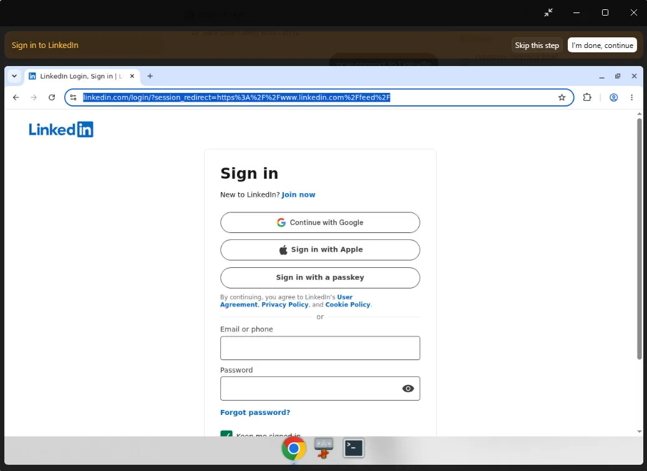The width and height of the screenshot is (647, 471).
Task: Click Continue with Google
Action: tap(320, 222)
